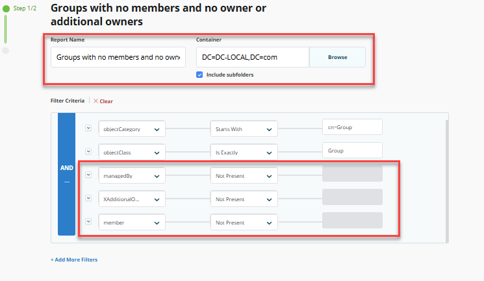Edit the cn=Group value field
The width and height of the screenshot is (484, 281).
[x=352, y=127]
